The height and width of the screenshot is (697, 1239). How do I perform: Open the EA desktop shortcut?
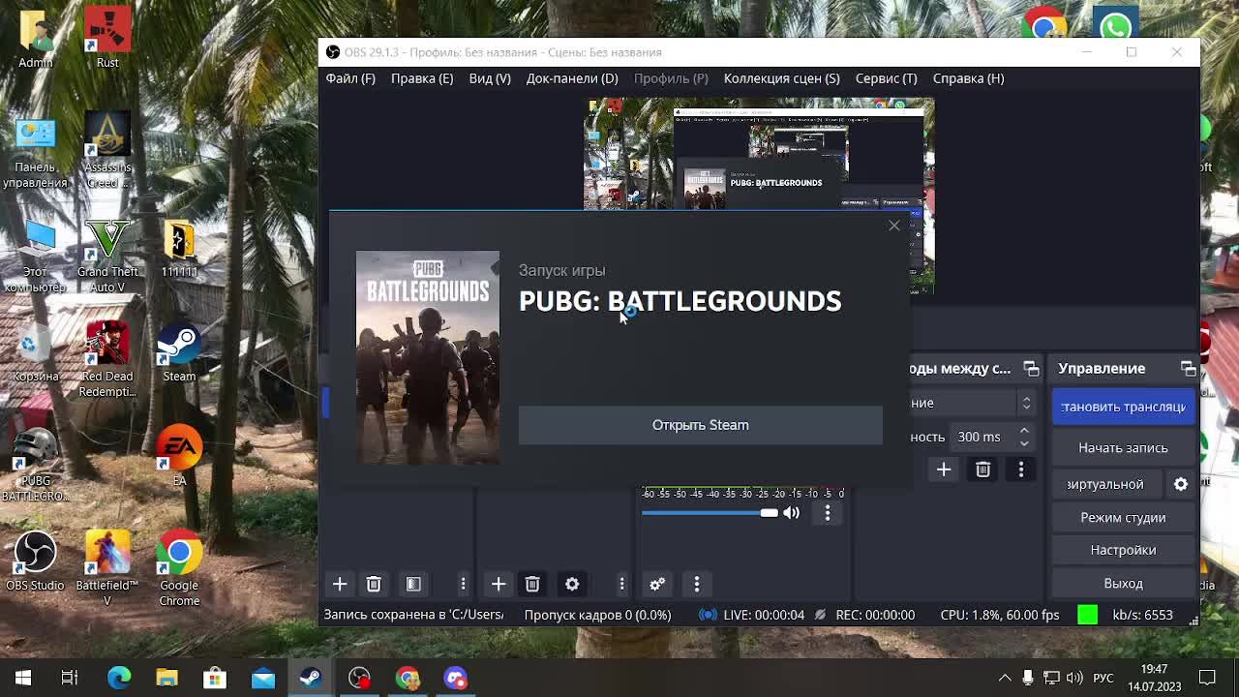point(179,456)
